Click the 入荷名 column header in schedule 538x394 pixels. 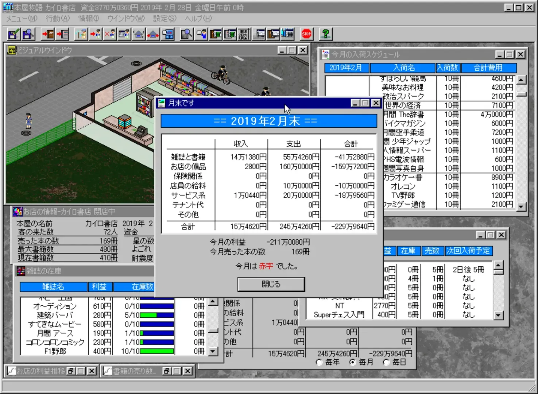coord(403,68)
